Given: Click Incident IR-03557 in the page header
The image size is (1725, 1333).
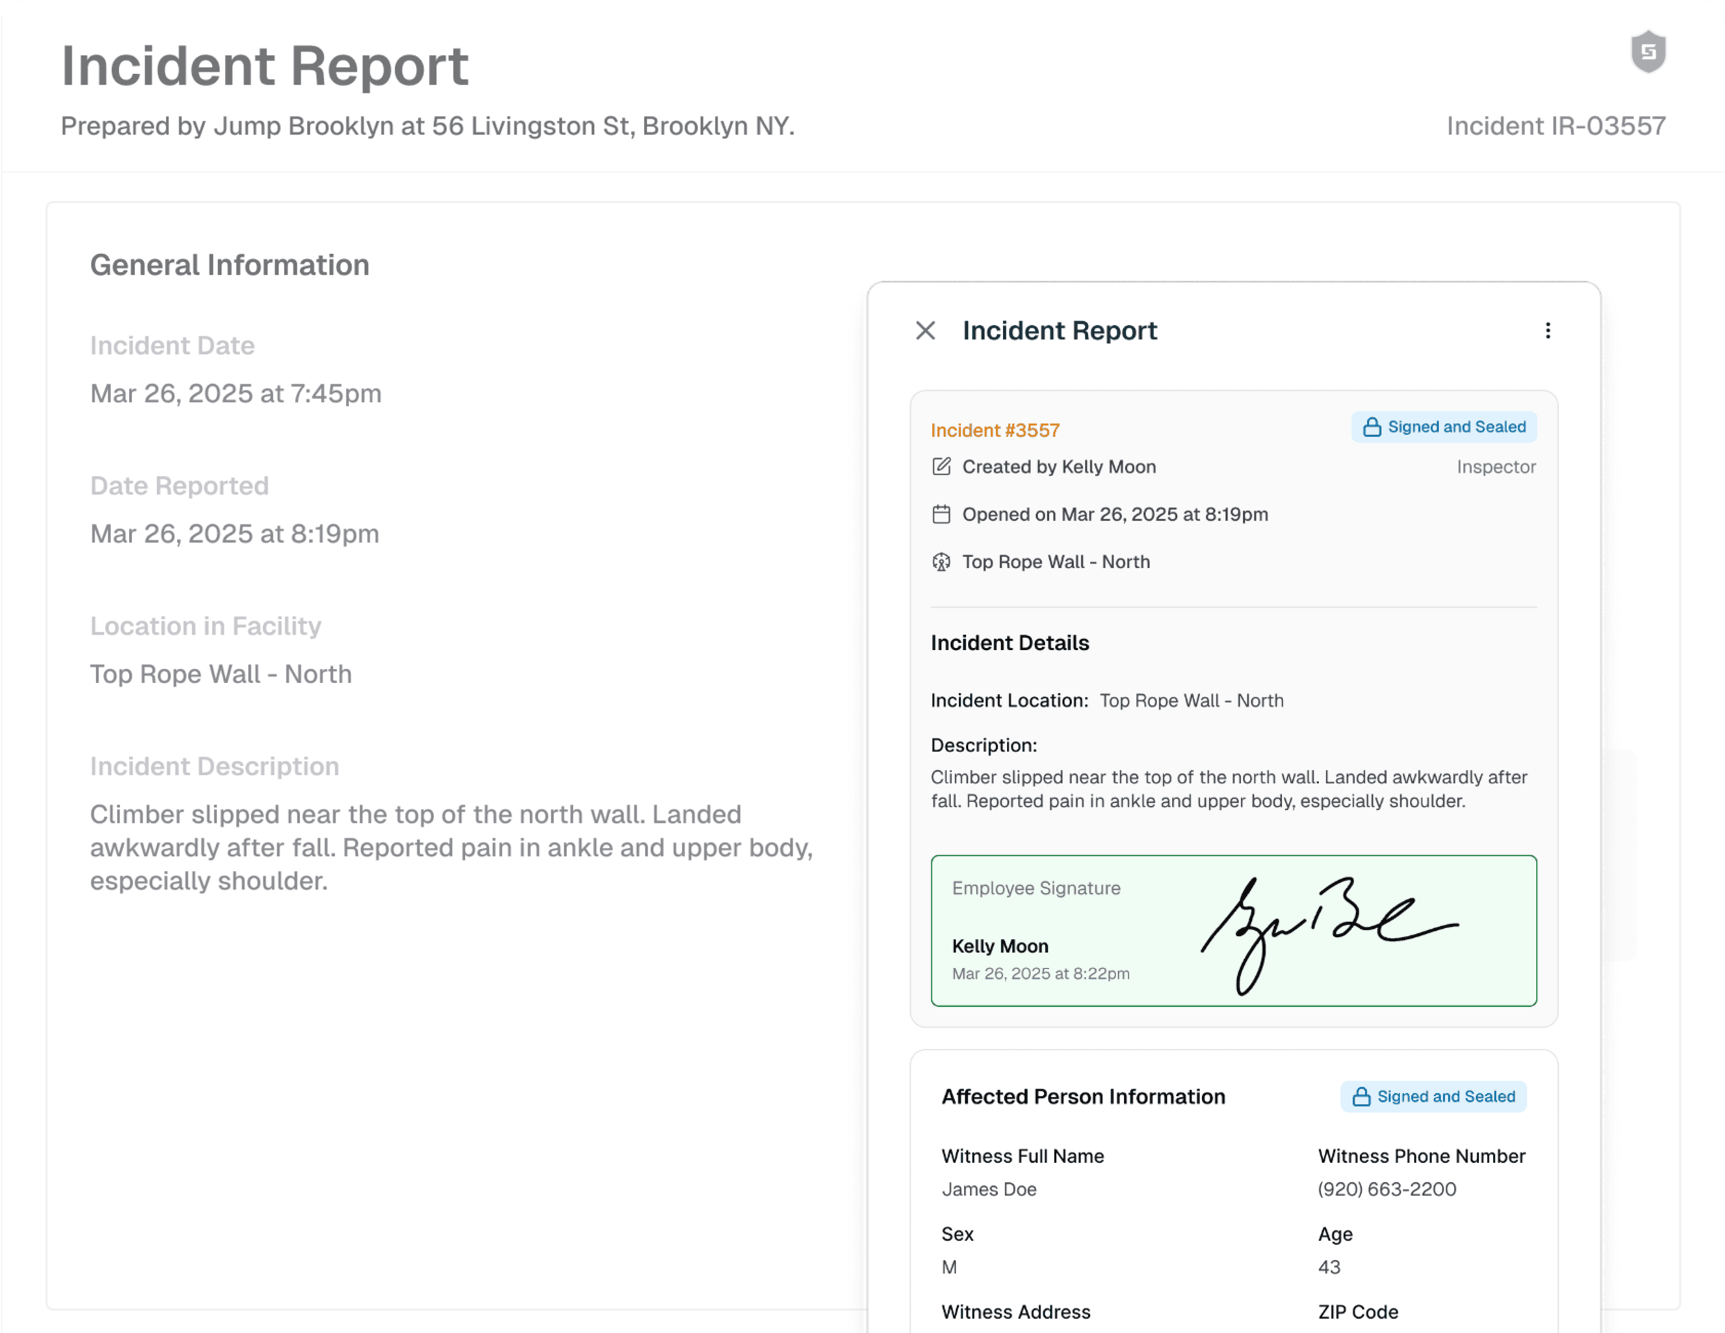Looking at the screenshot, I should (1557, 125).
